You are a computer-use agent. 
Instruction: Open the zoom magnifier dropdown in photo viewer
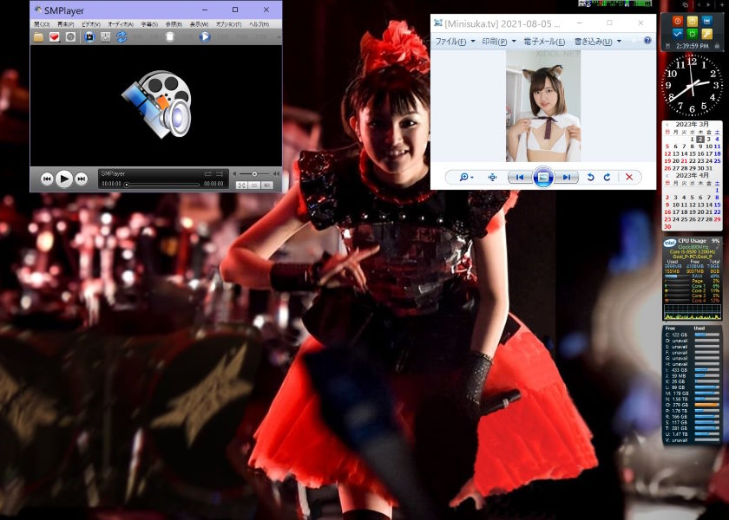466,177
